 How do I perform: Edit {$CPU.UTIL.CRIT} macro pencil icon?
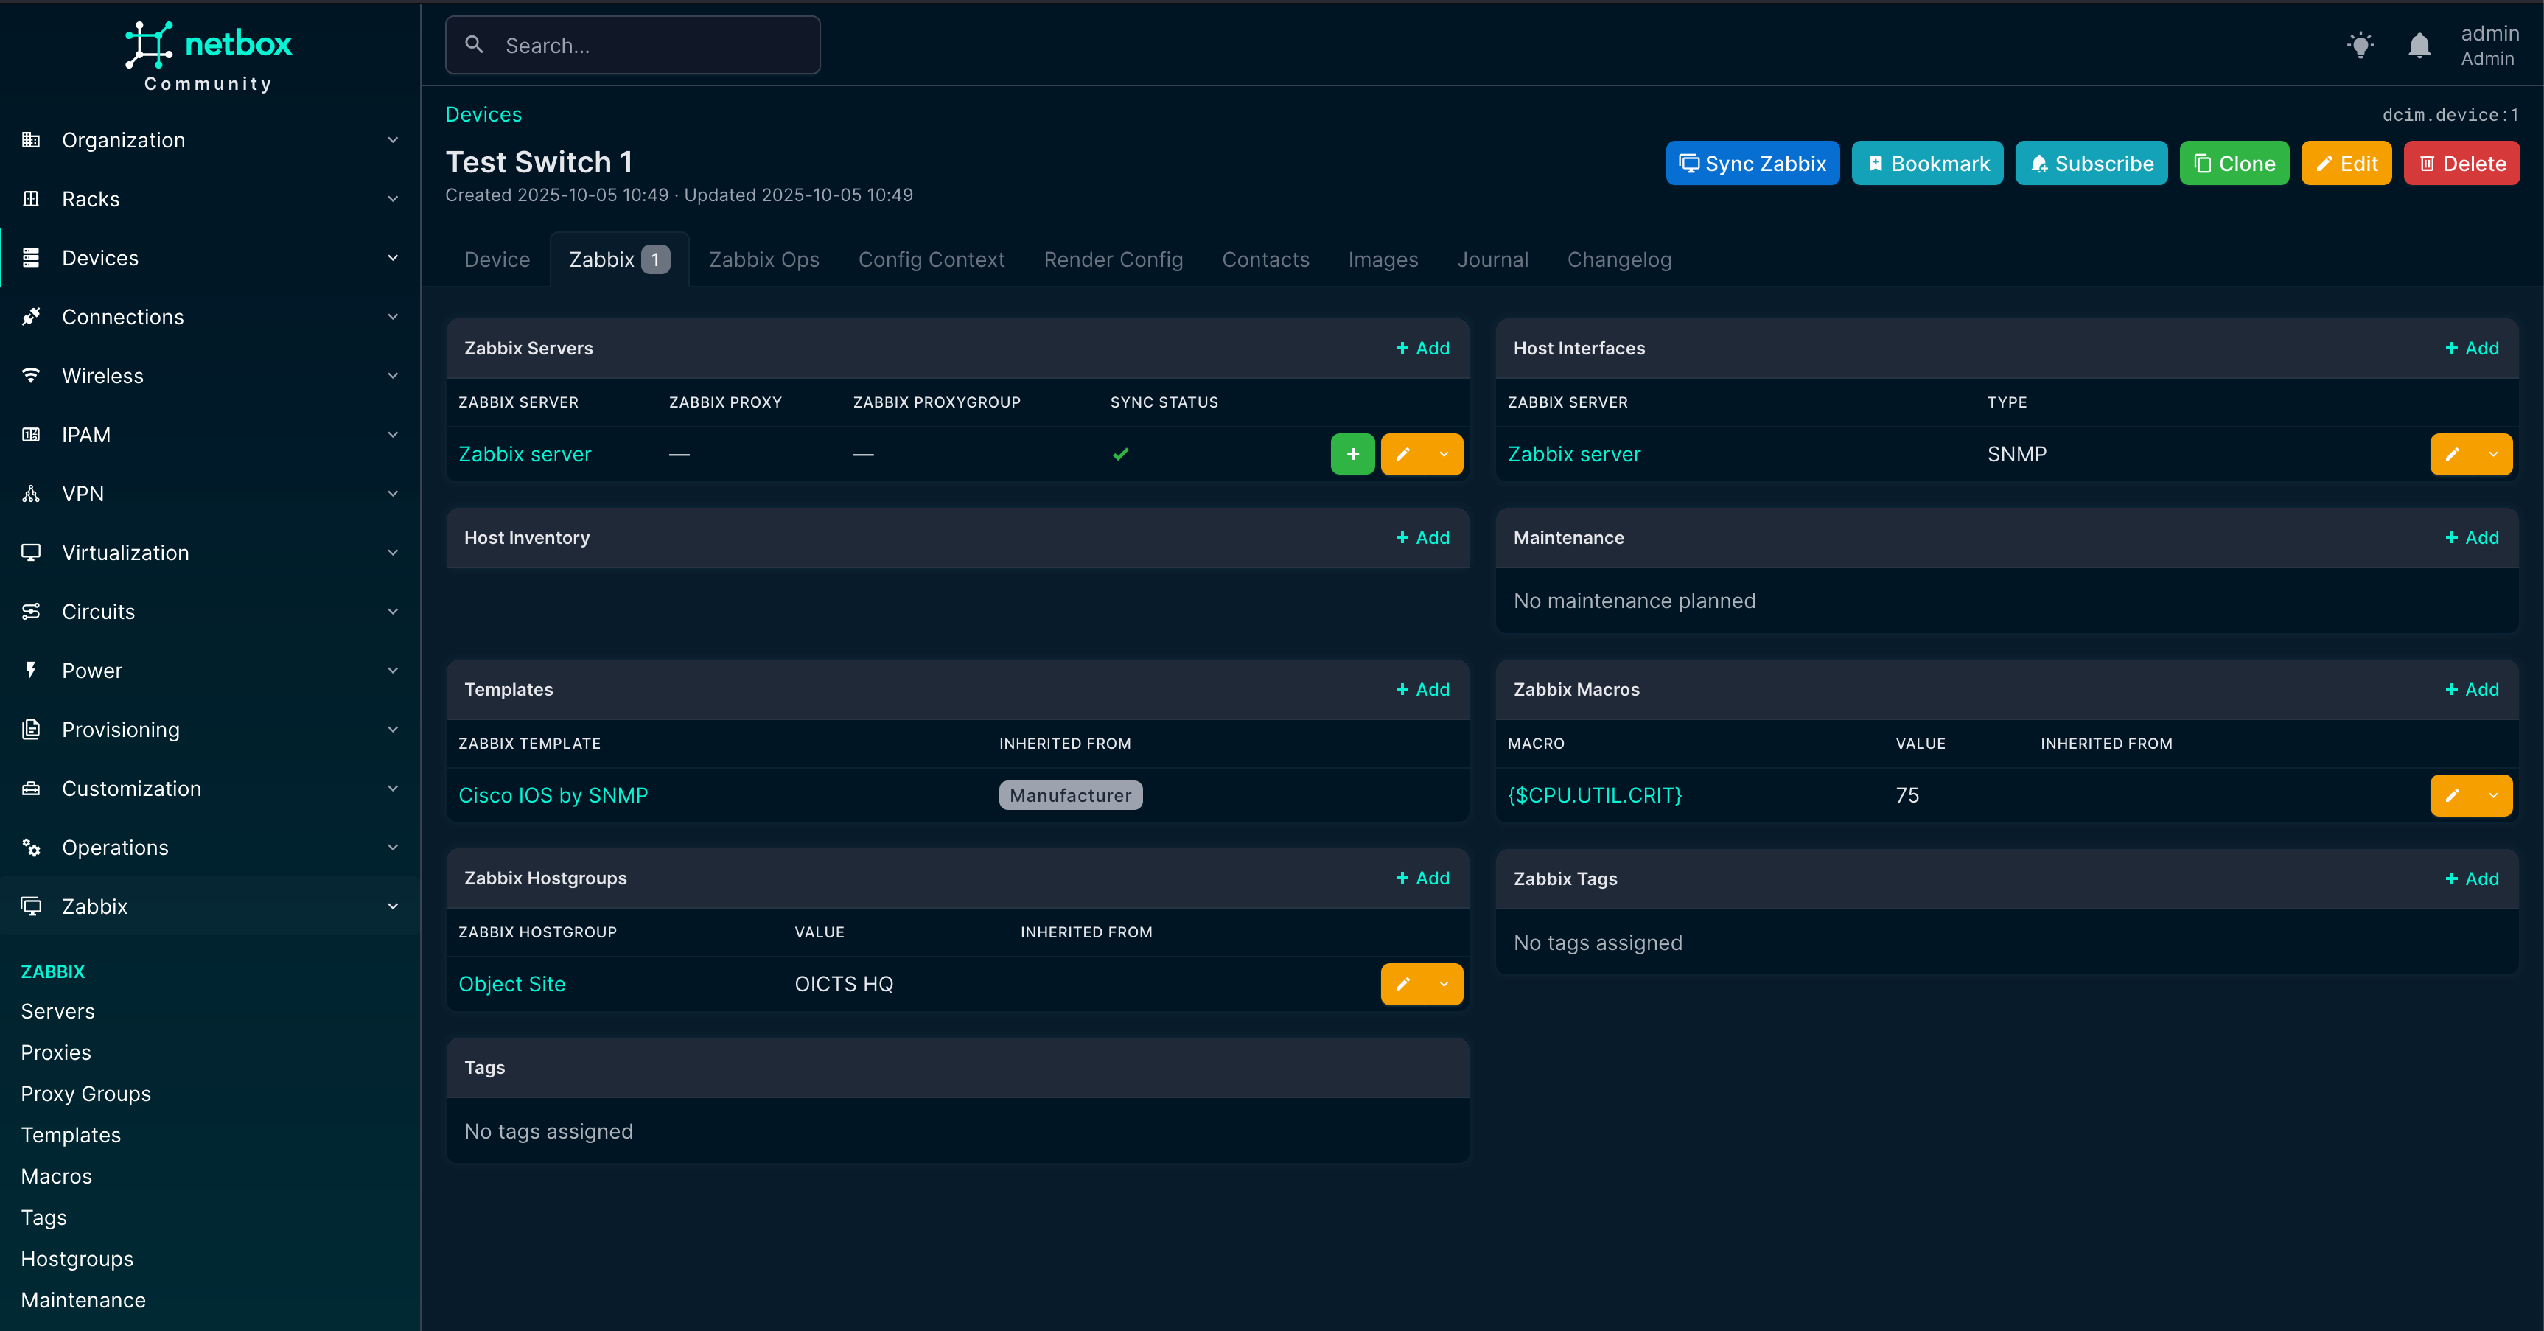(2452, 795)
